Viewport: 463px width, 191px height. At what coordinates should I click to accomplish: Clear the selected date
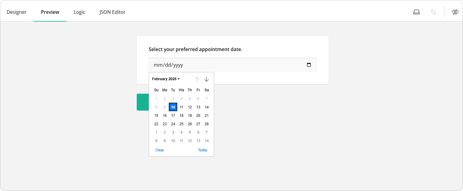[160, 150]
